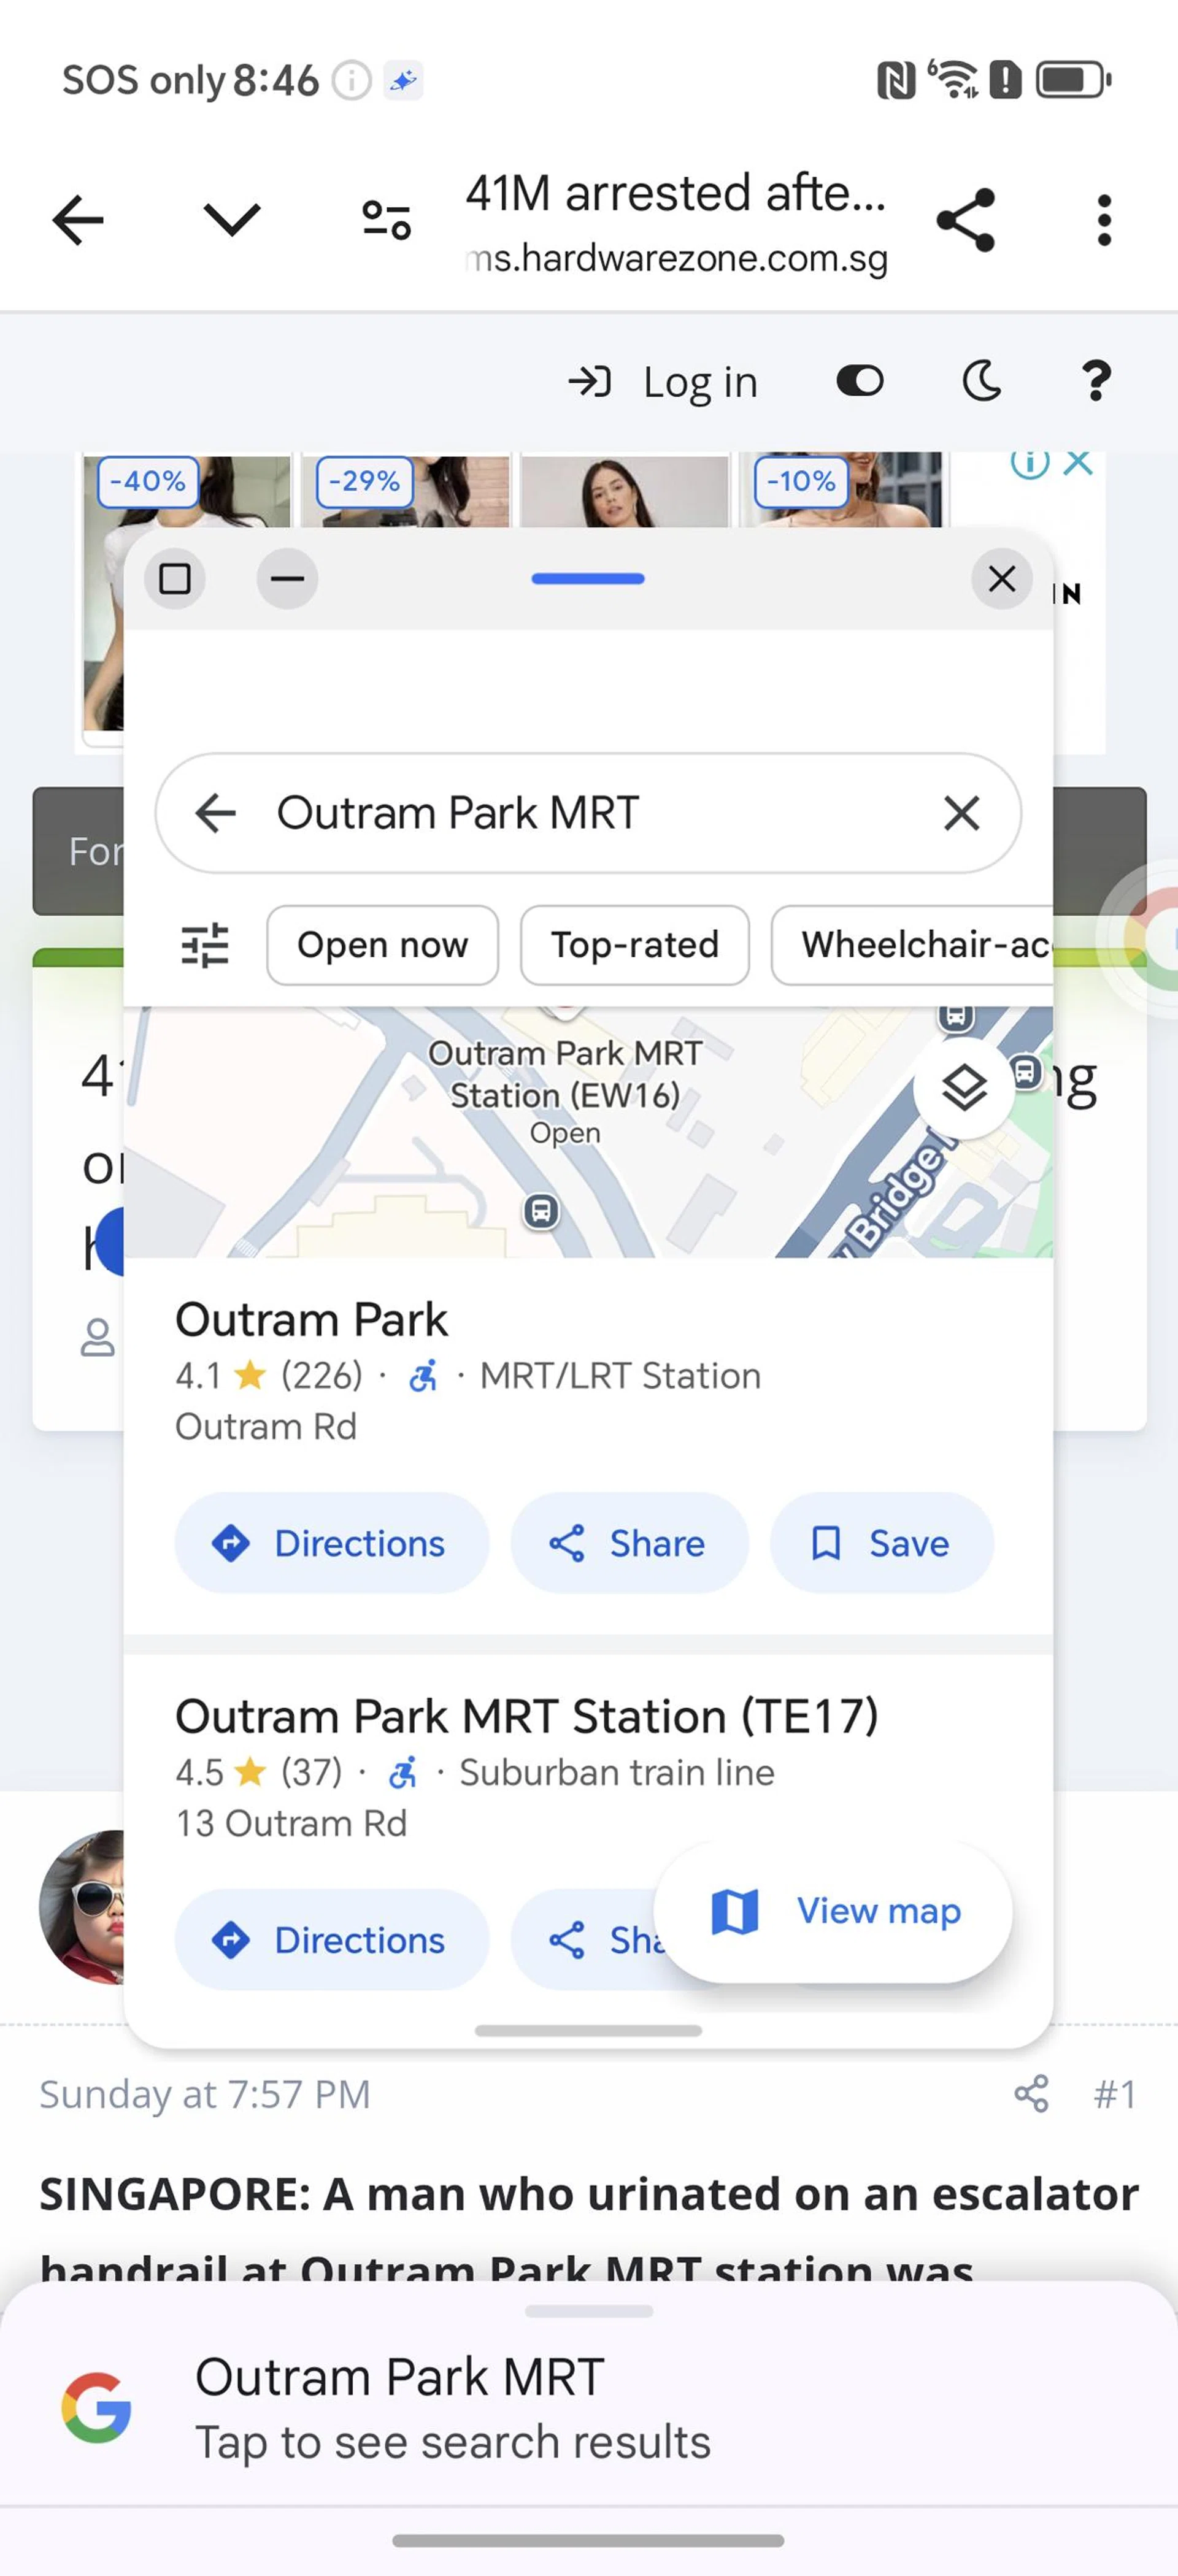Screen dimensions: 1178x2576
Task: Tap the share icon in the browser toolbar
Action: pyautogui.click(x=965, y=220)
